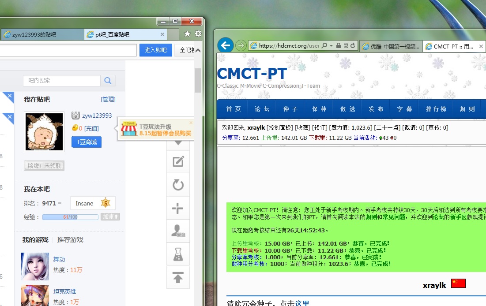The height and width of the screenshot is (306, 486).
Task: Open 保种 in the CMCT navigation bar
Action: (x=319, y=109)
